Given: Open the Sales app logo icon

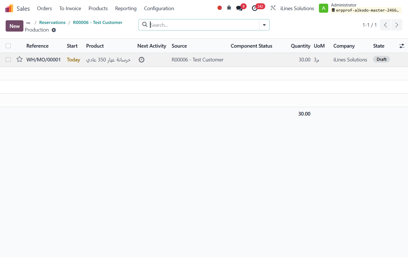Looking at the screenshot, I should coord(9,8).
